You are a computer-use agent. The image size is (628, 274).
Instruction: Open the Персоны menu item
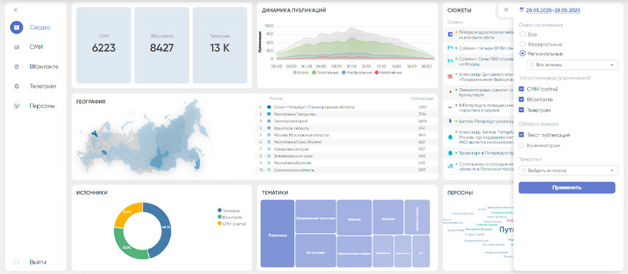pos(42,106)
